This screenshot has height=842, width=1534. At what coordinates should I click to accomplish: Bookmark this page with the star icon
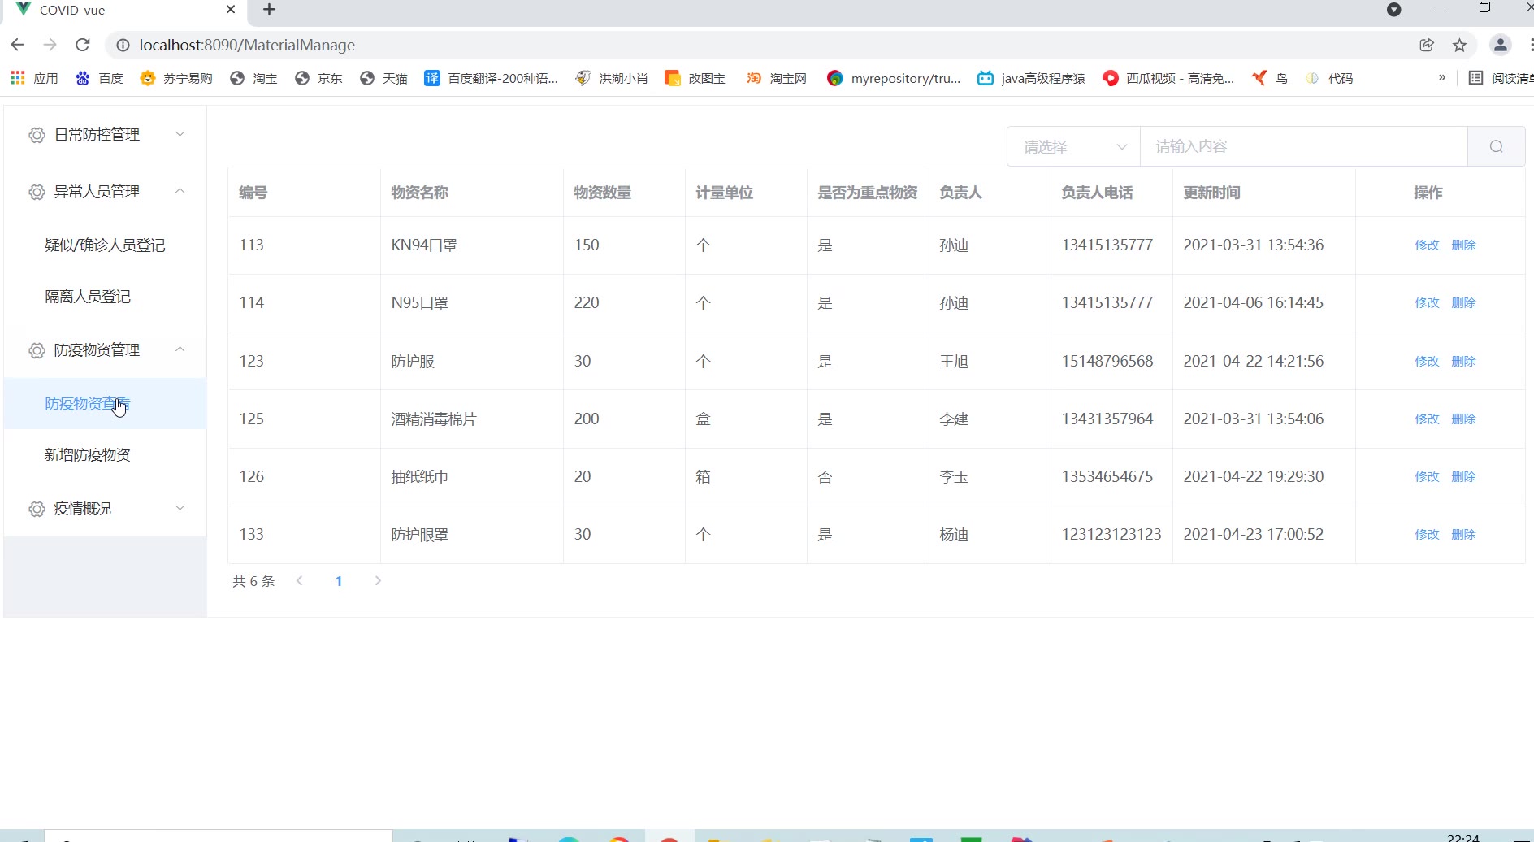tap(1459, 45)
